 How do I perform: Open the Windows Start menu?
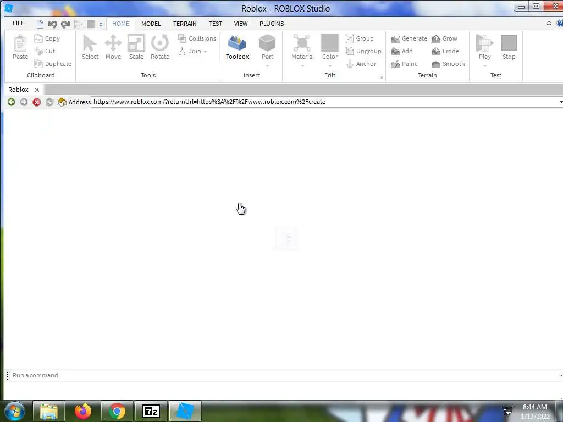coord(14,411)
